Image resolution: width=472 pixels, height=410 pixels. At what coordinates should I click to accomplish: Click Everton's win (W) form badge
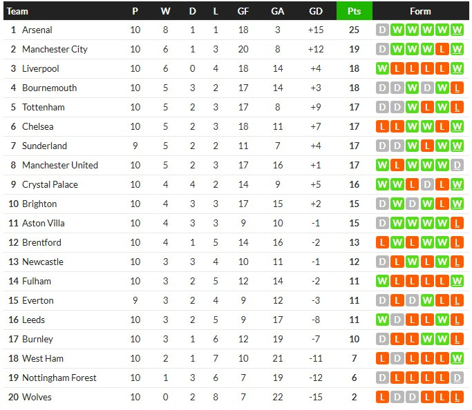point(428,301)
